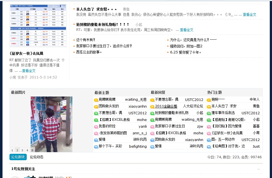Click rank 4 icon beside 【招聘】EXCEL表格 in 最新主题

(96, 120)
